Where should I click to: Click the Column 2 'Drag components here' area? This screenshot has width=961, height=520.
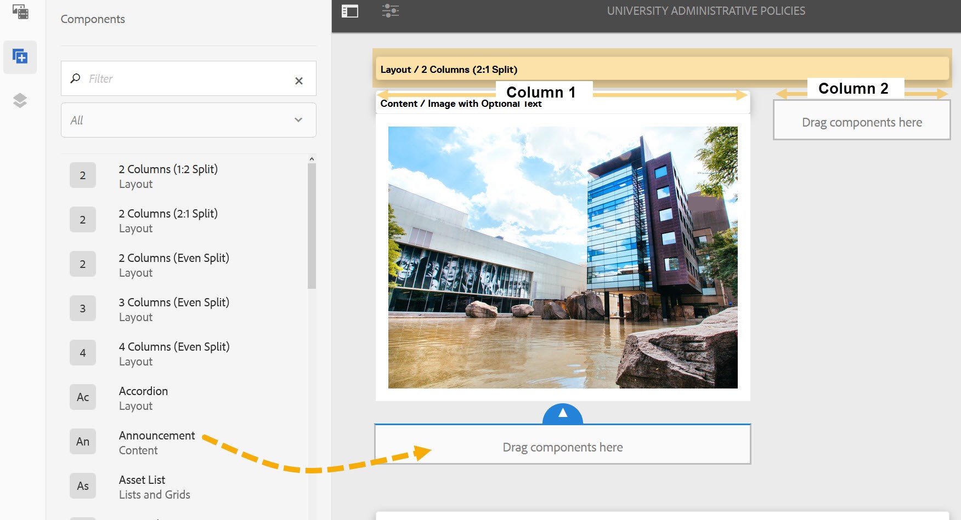coord(862,122)
